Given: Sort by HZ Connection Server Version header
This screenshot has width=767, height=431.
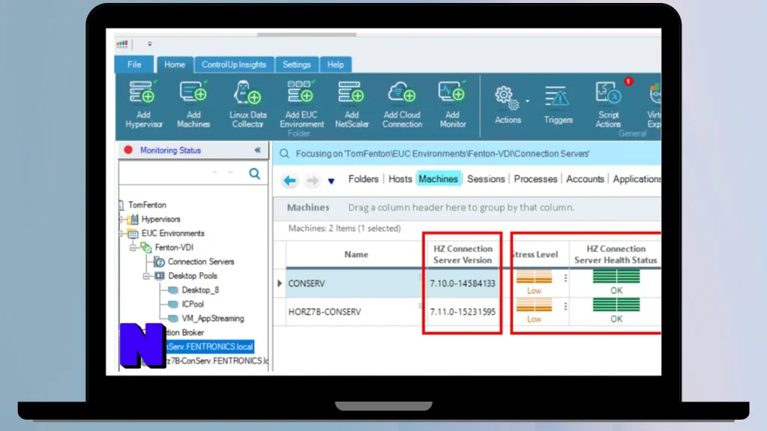Looking at the screenshot, I should click(463, 254).
